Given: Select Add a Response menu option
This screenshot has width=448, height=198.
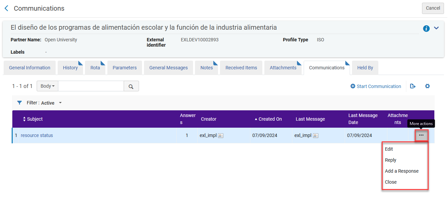Looking at the screenshot, I should point(402,171).
